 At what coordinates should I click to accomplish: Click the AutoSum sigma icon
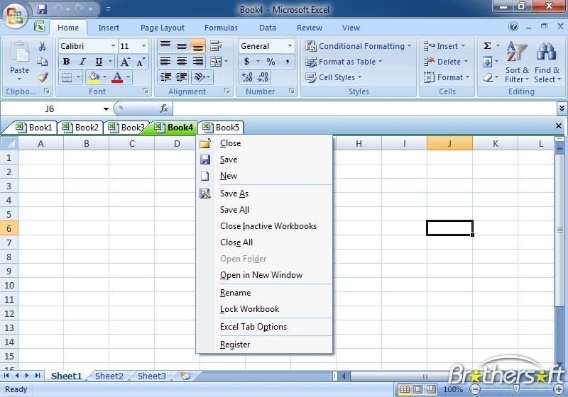pos(488,46)
